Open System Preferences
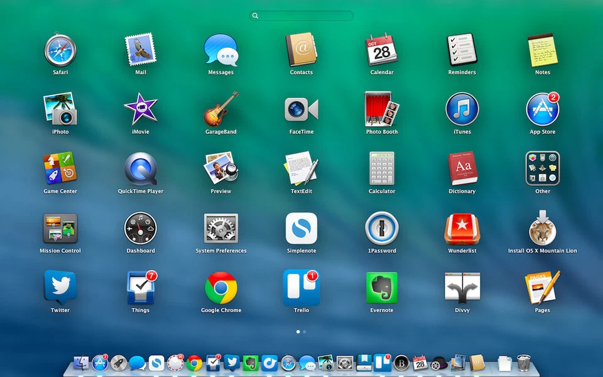Viewport: 603px width, 377px height. (x=220, y=229)
